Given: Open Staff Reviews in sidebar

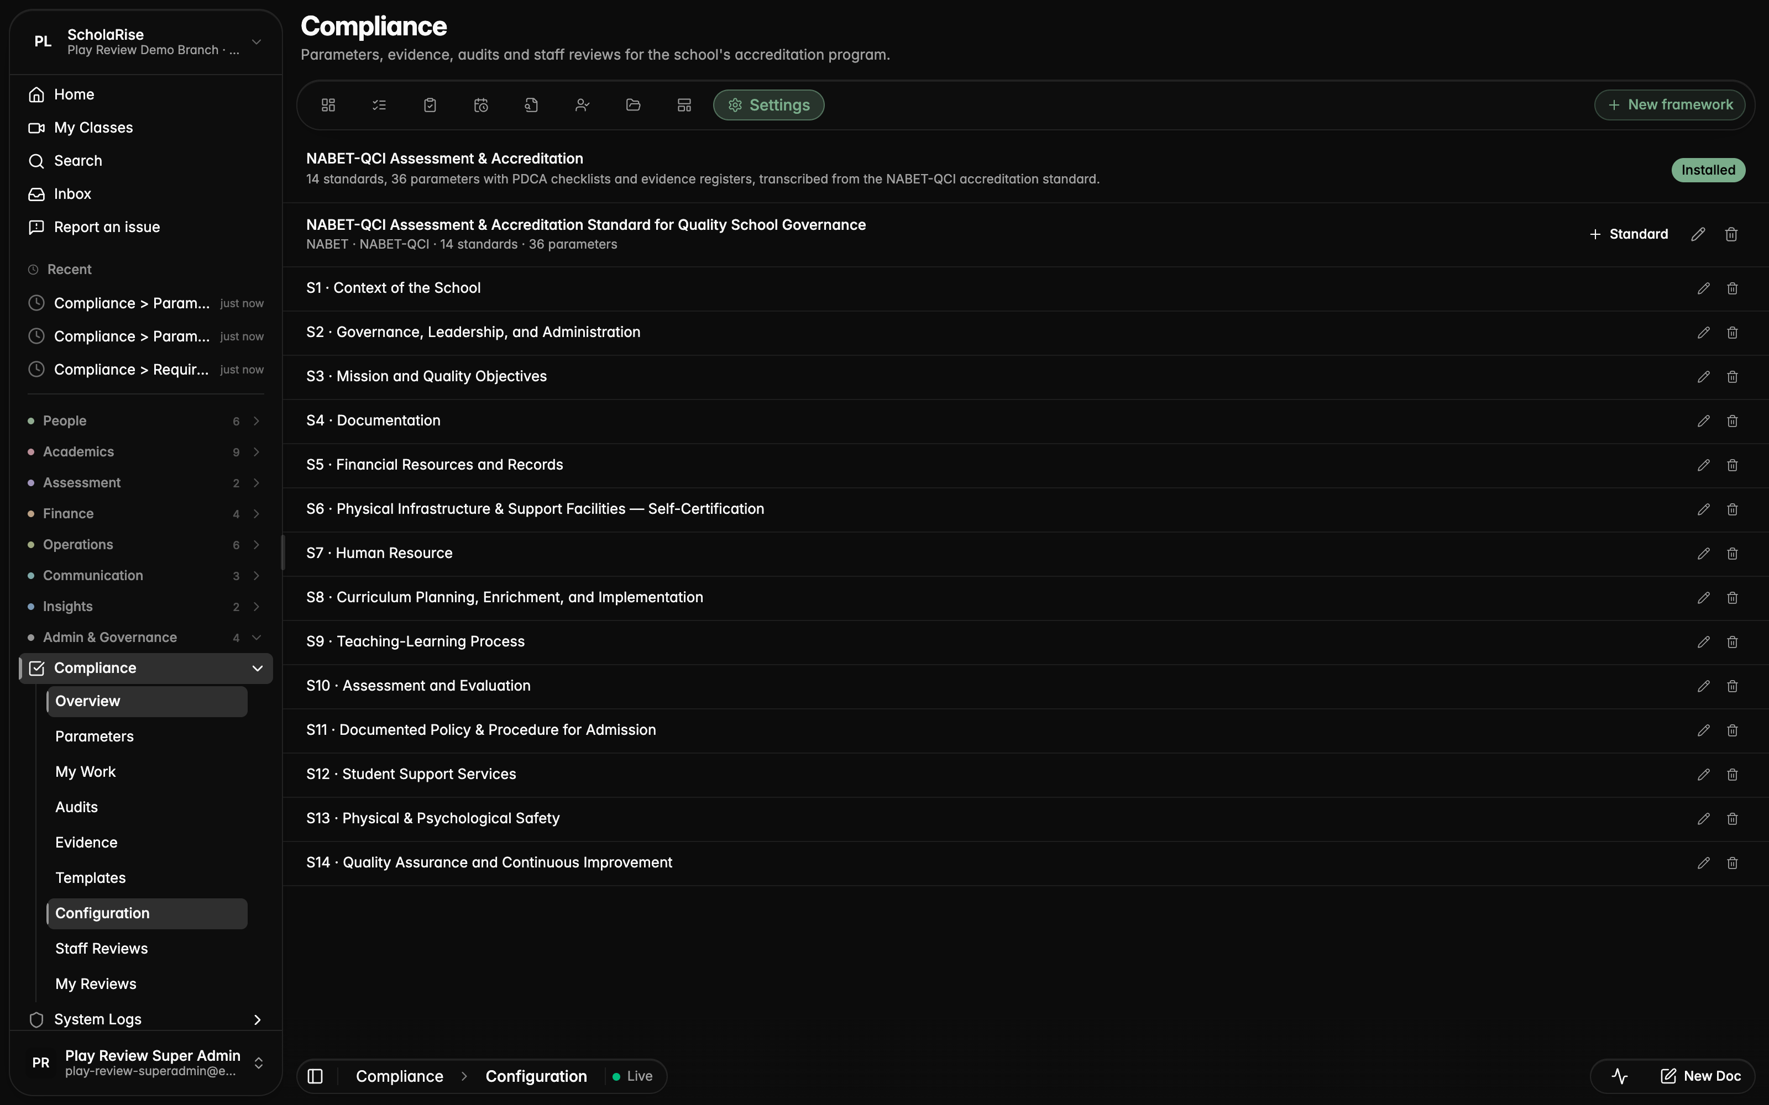Looking at the screenshot, I should coord(147,949).
